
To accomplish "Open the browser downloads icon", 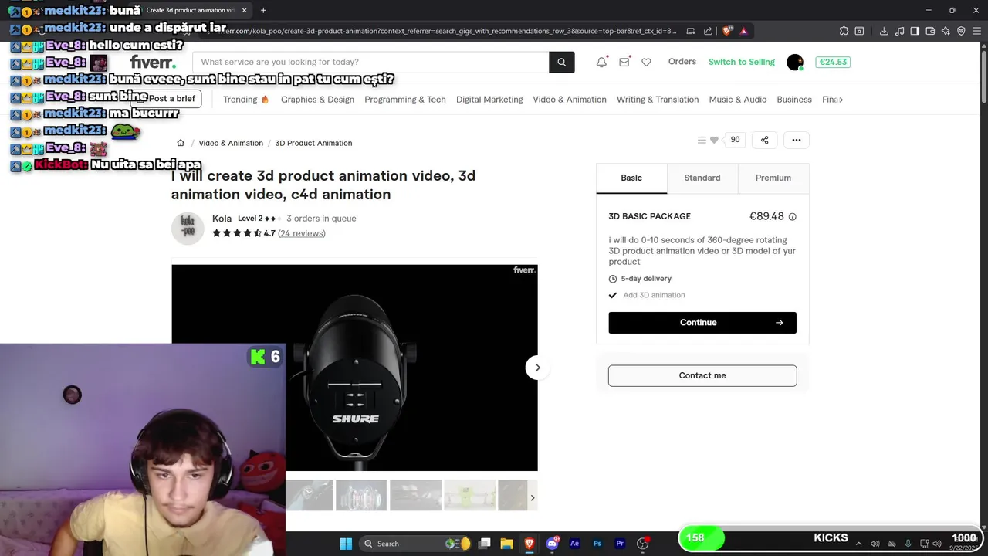I will tap(884, 31).
